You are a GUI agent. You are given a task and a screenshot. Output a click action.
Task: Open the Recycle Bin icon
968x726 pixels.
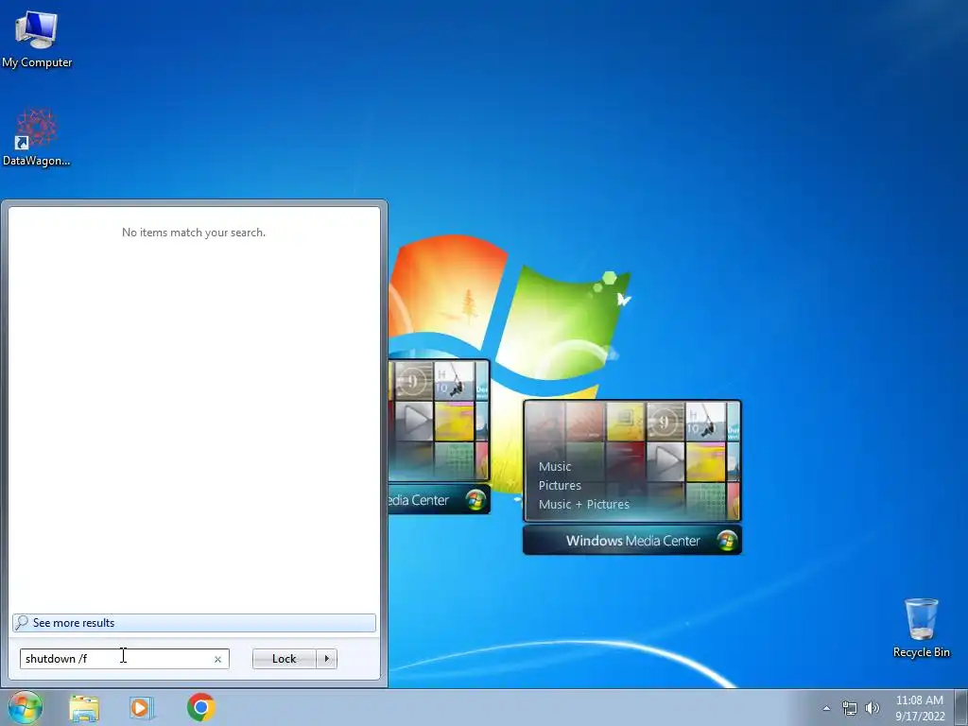921,628
